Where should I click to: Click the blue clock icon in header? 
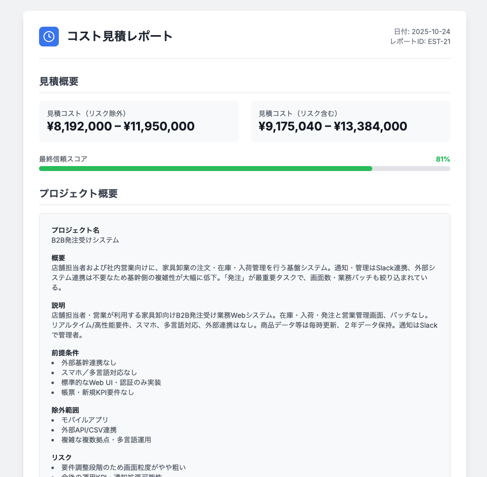click(x=49, y=37)
